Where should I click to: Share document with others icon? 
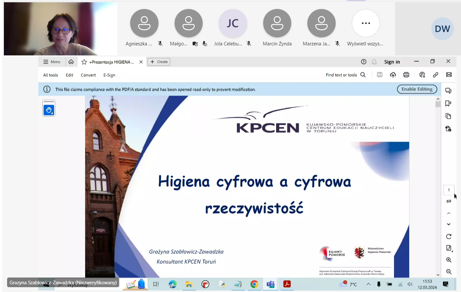pyautogui.click(x=422, y=75)
